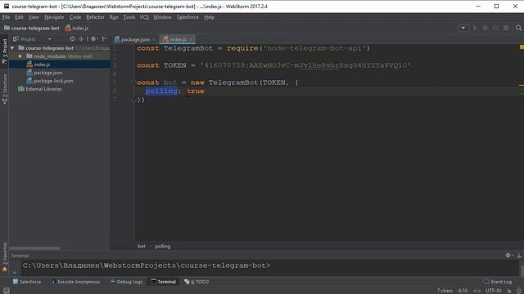Viewport: 524px width, 294px height.
Task: Click the UTF-8 encoding status indicator
Action: tap(494, 291)
